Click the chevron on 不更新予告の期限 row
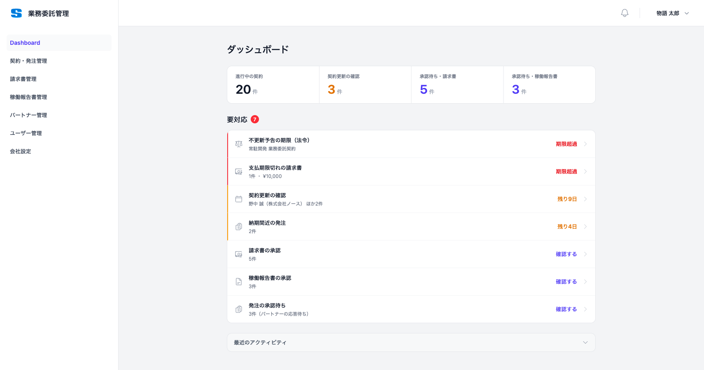 [x=585, y=144]
